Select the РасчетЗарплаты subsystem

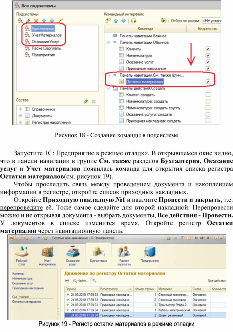pos(46,48)
